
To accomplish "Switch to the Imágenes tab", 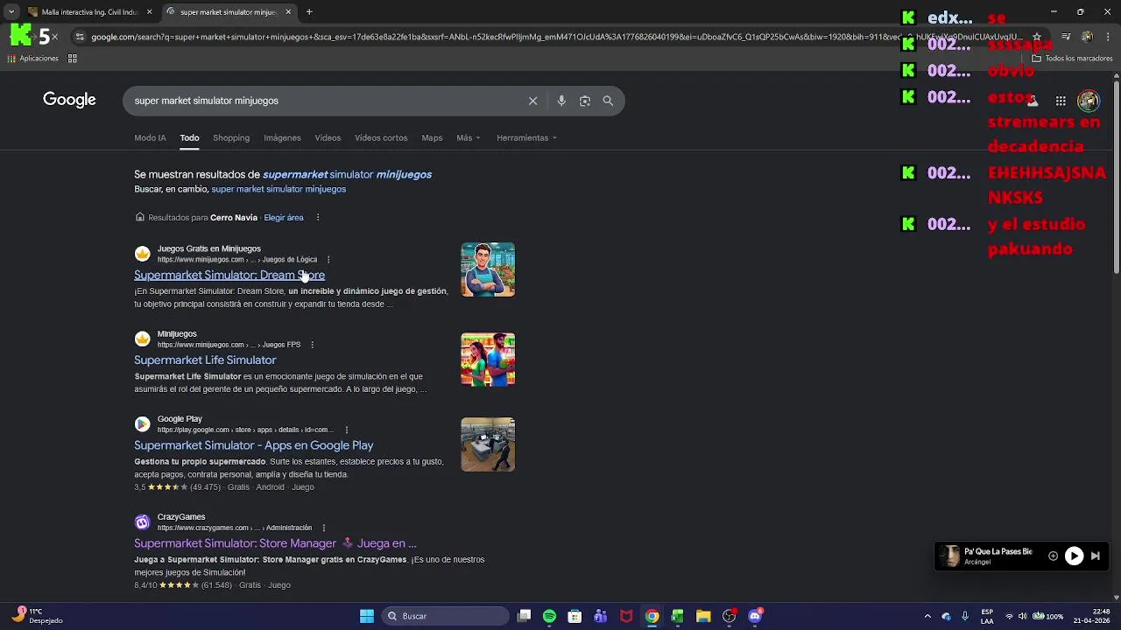I will [282, 137].
